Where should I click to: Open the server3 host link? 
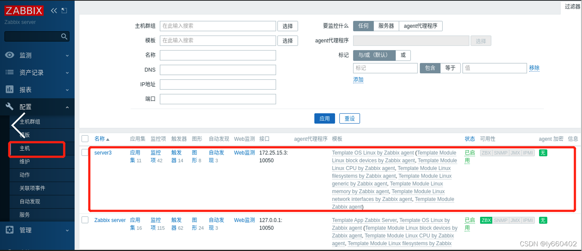tap(103, 153)
